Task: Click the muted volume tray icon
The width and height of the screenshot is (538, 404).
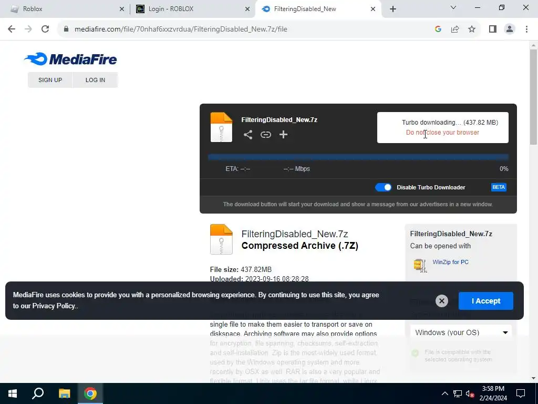Action: click(x=470, y=393)
